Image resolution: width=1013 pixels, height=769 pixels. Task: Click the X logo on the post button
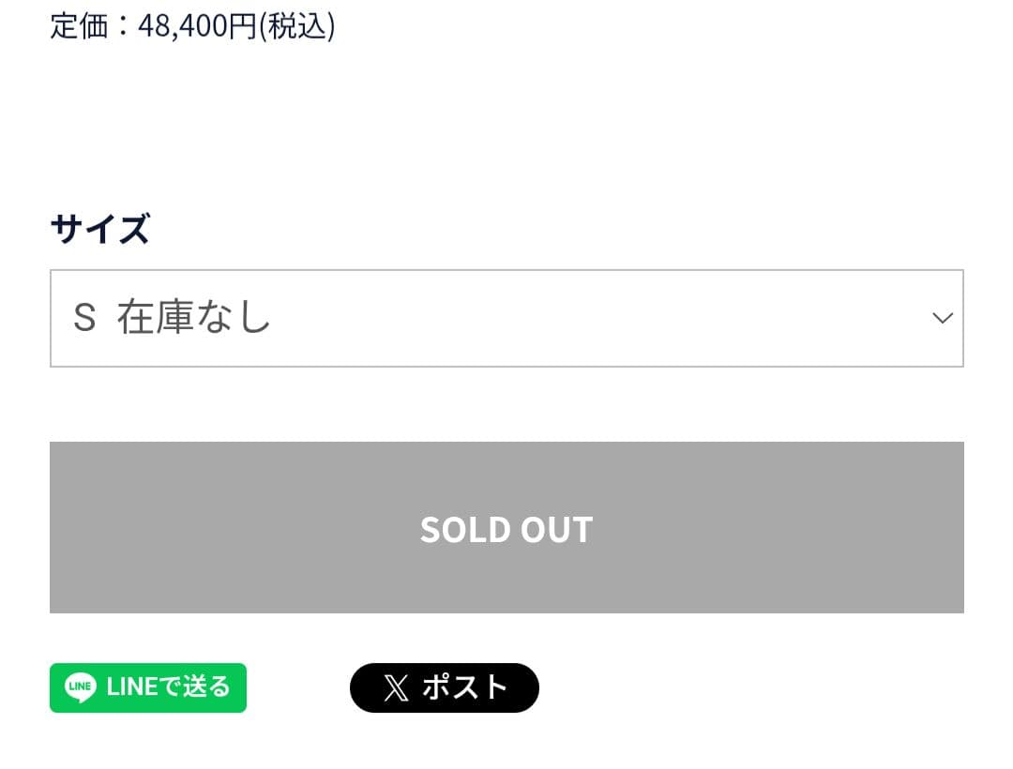(x=396, y=687)
